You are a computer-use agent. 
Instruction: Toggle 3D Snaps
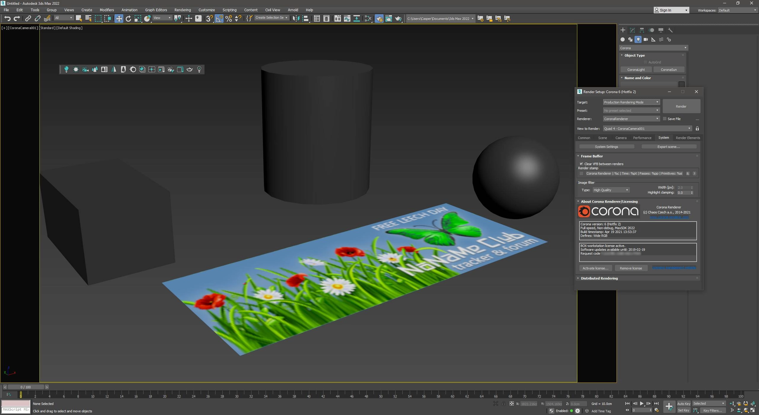(209, 18)
